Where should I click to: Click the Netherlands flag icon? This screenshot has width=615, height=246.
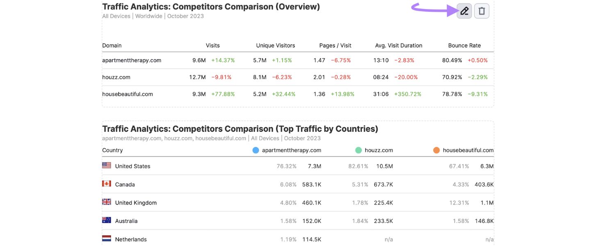[x=106, y=238]
